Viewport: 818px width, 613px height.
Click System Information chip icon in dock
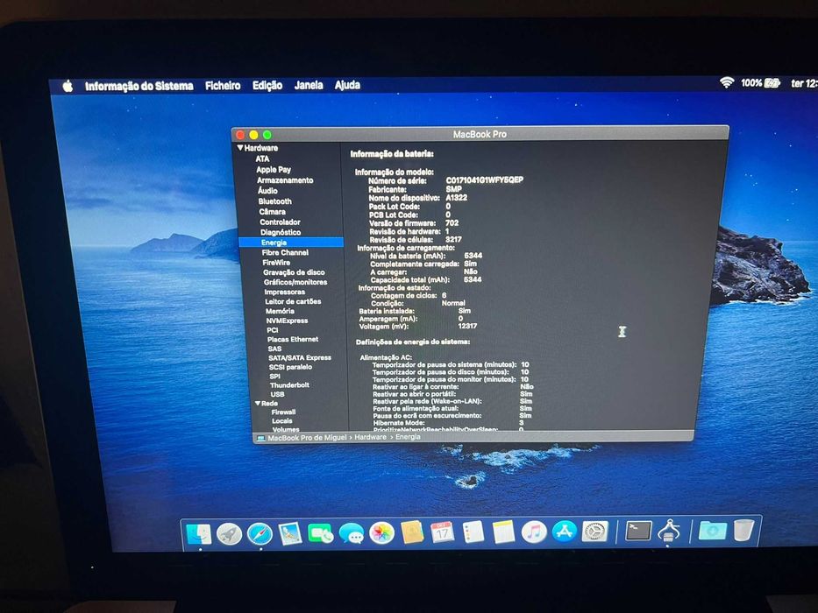pos(669,531)
